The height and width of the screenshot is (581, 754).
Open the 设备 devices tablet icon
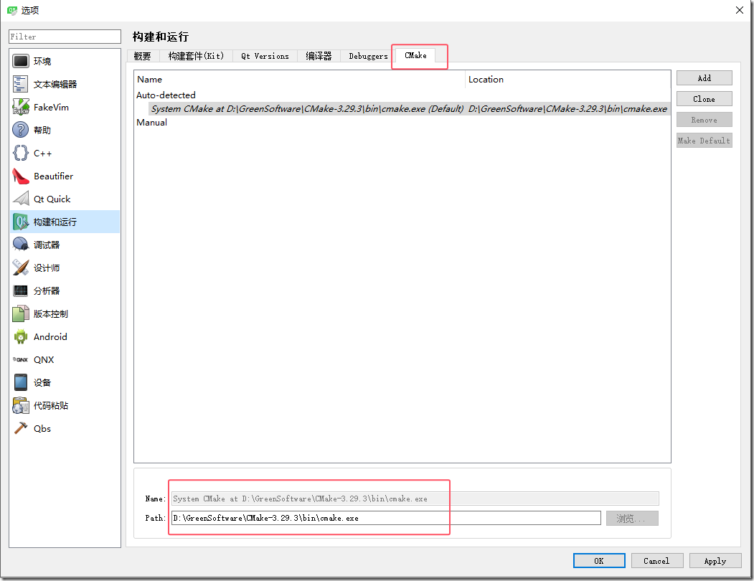click(x=21, y=382)
